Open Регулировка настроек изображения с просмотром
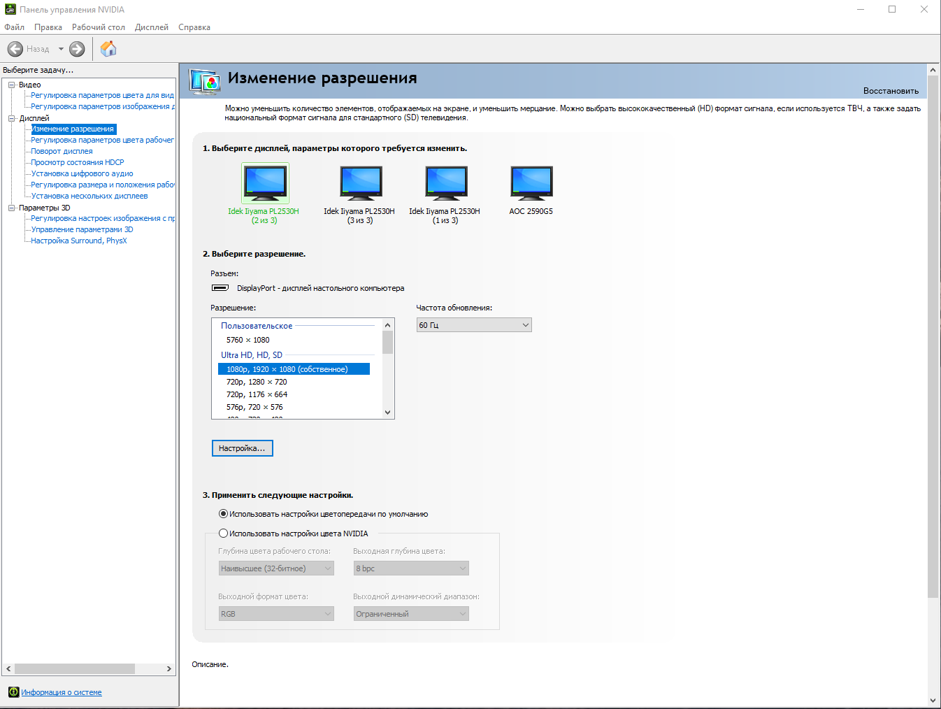 (102, 218)
